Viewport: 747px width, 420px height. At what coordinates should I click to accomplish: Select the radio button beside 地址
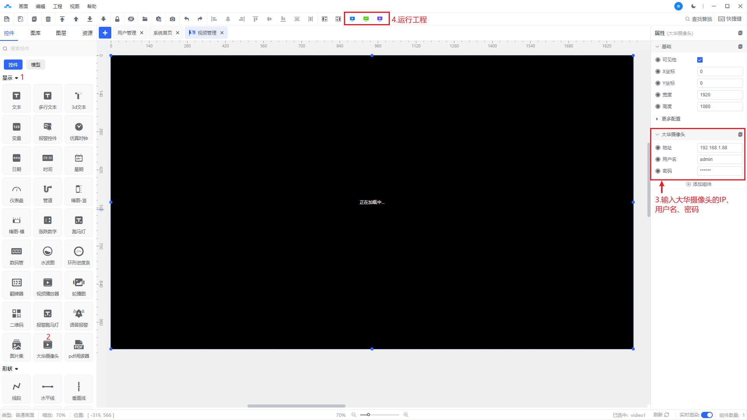[x=658, y=148]
